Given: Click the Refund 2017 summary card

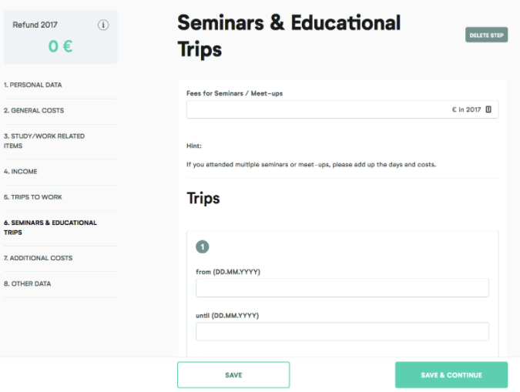Looking at the screenshot, I should click(61, 37).
